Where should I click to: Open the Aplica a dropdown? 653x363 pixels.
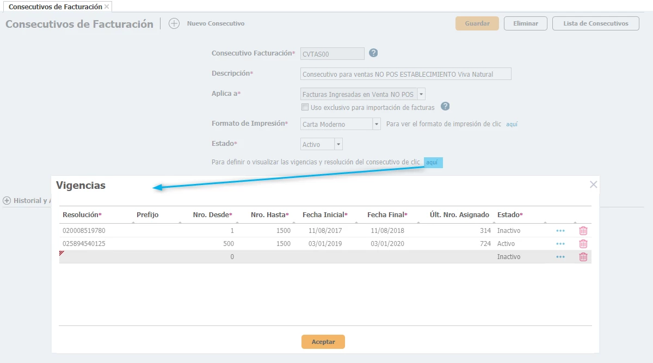coord(421,94)
